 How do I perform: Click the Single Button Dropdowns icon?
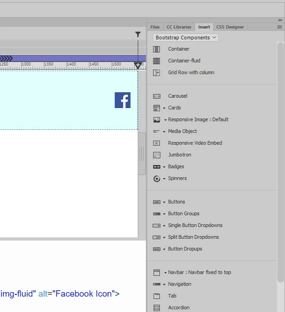pos(156,226)
